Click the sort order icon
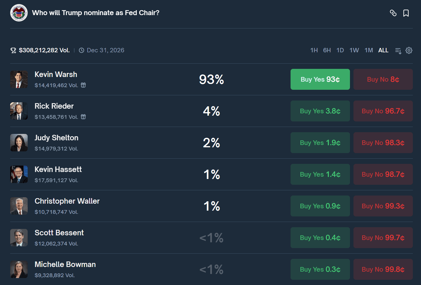Viewport: 421px width, 285px height. (x=398, y=51)
